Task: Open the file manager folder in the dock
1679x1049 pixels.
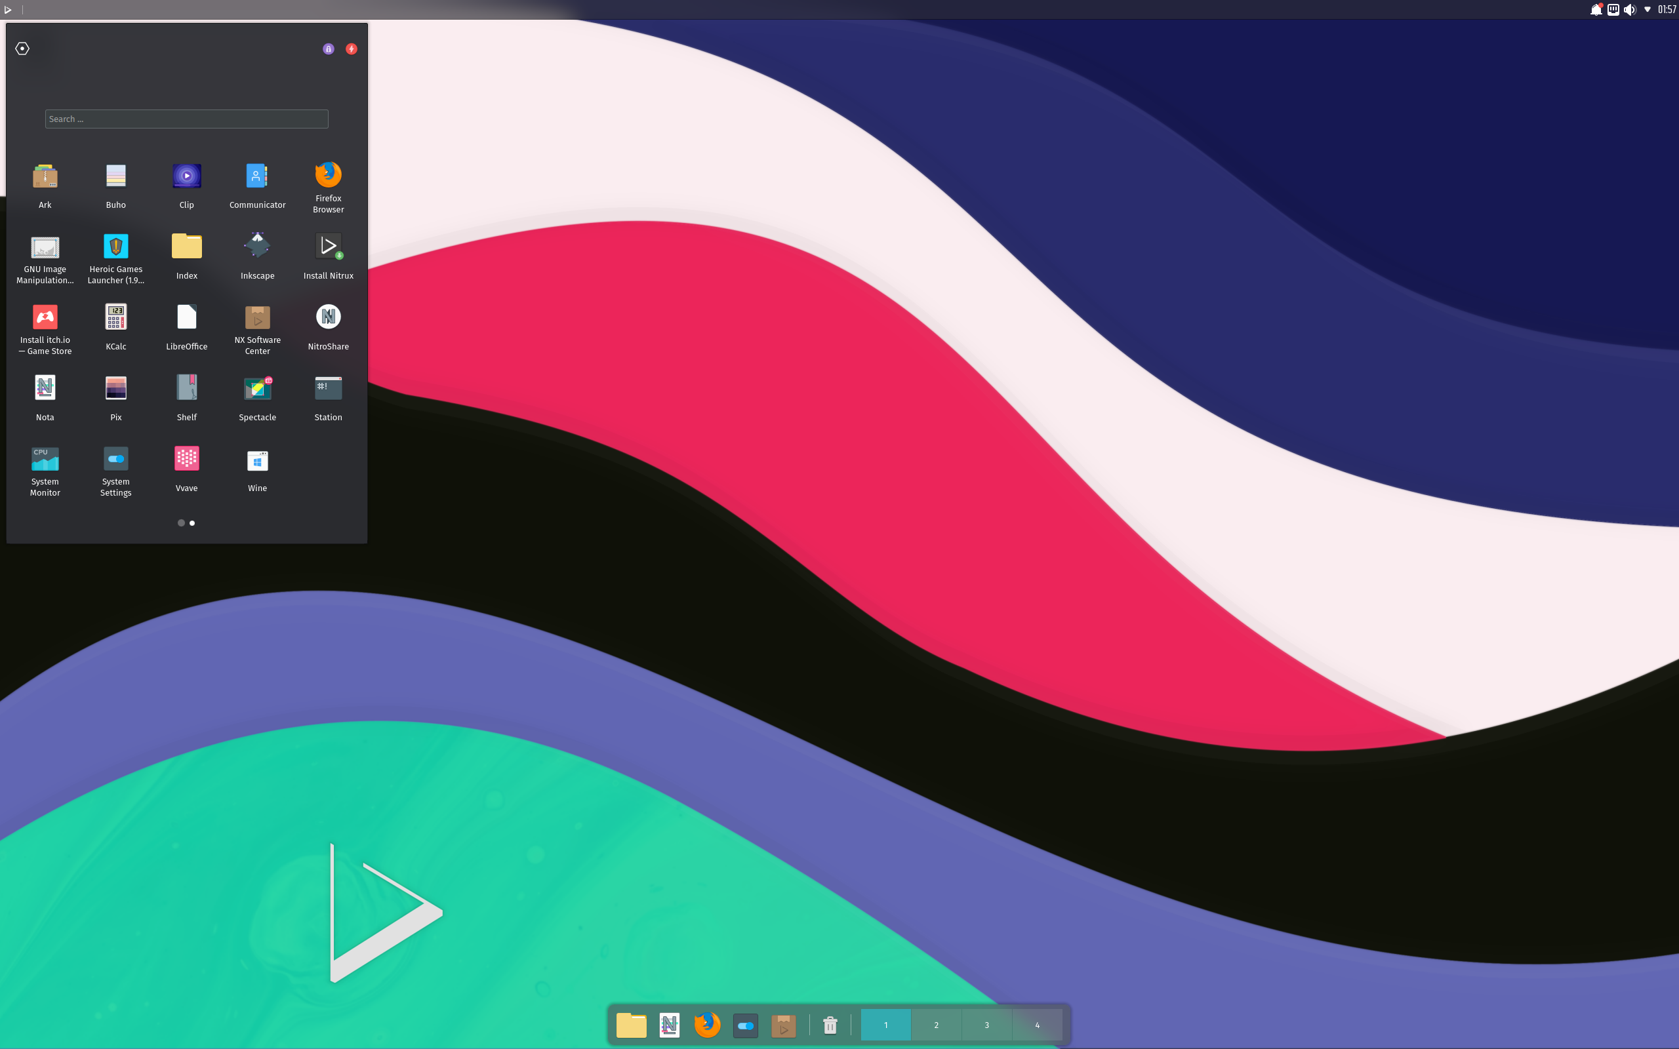Action: point(632,1025)
